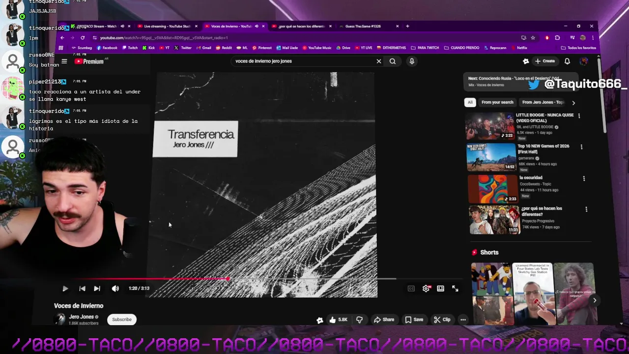Open browser apps grid icon
The height and width of the screenshot is (354, 629).
coord(61,48)
